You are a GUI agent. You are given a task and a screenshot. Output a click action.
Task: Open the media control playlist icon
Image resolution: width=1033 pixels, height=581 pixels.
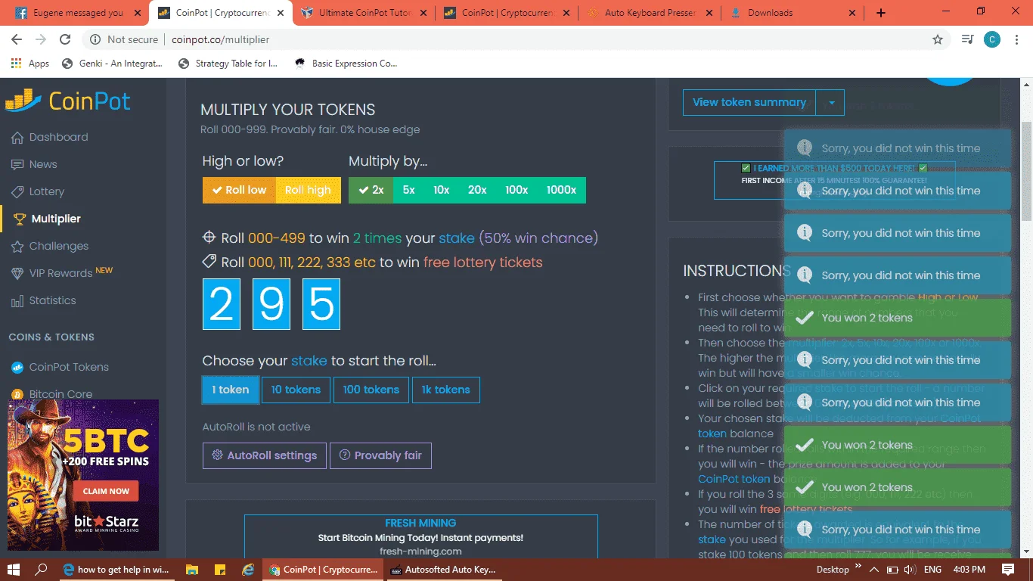coord(967,39)
